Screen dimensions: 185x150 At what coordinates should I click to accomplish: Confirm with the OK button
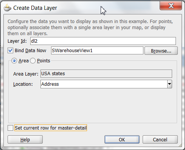tap(122, 139)
